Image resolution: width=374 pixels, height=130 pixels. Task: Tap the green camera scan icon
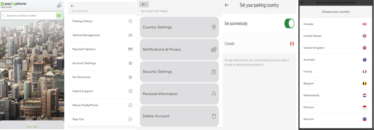coord(59,15)
